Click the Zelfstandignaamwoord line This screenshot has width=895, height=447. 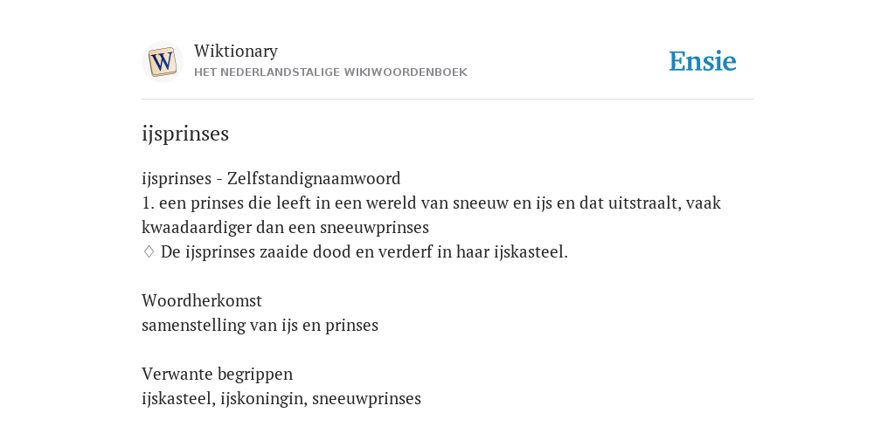271,178
